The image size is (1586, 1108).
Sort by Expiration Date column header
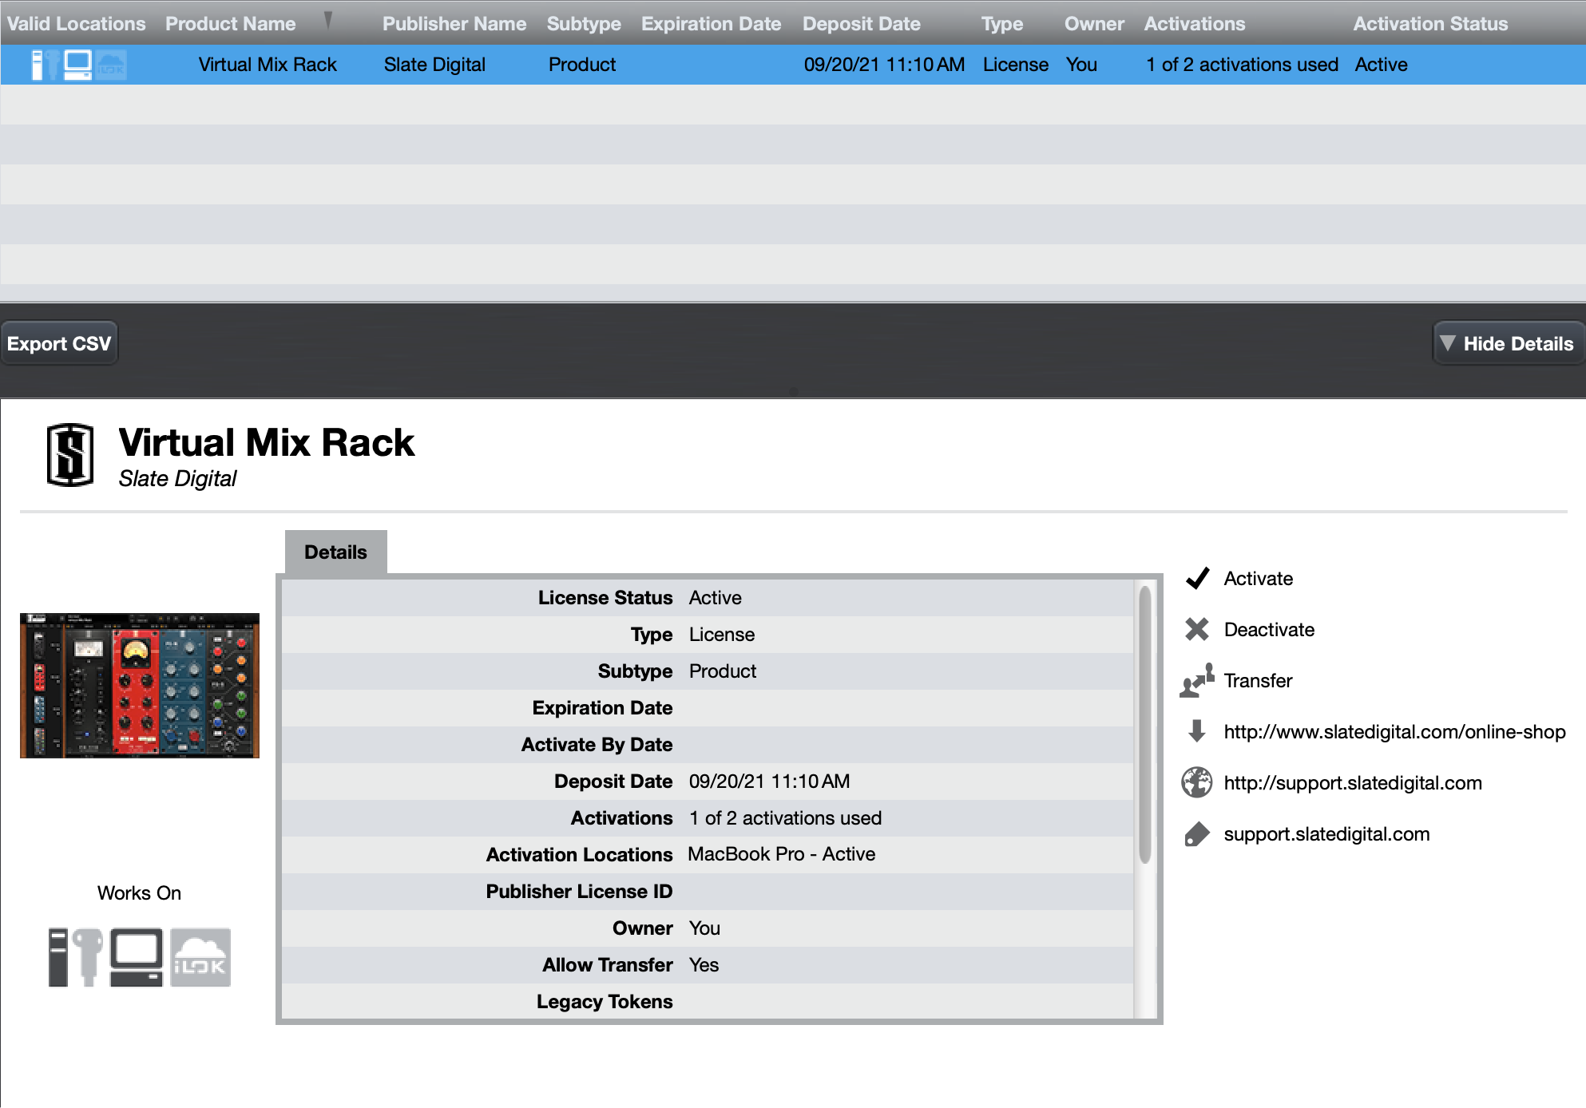point(711,24)
